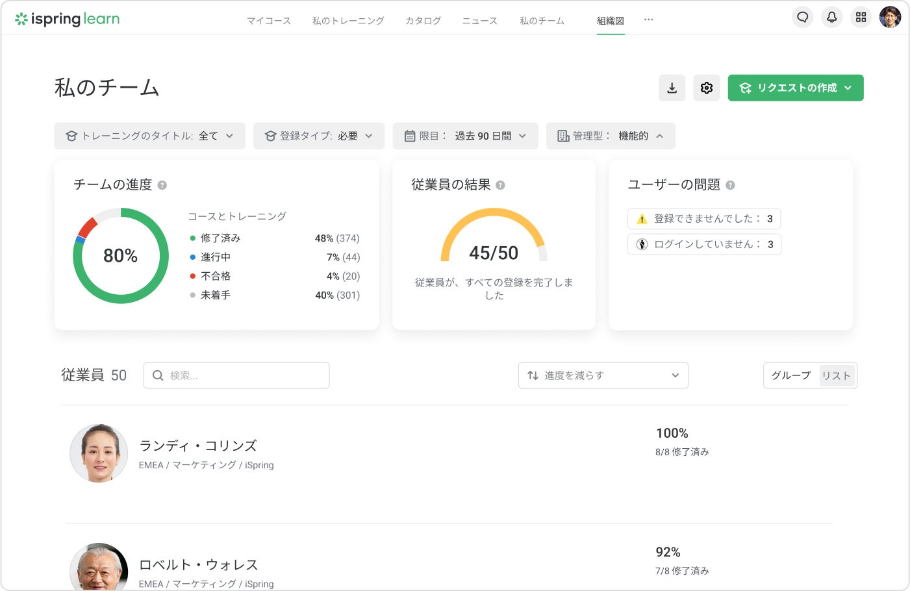Expand 登録タイプ filter dropdown

tap(319, 136)
